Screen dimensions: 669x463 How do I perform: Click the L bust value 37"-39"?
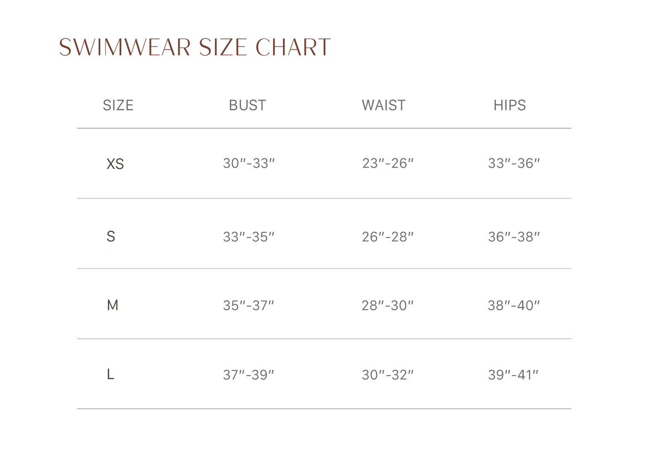[249, 375]
